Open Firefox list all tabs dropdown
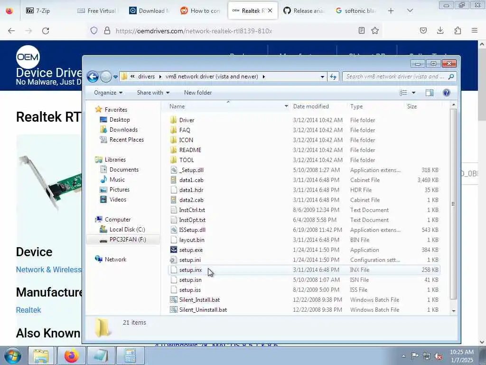 [x=410, y=10]
